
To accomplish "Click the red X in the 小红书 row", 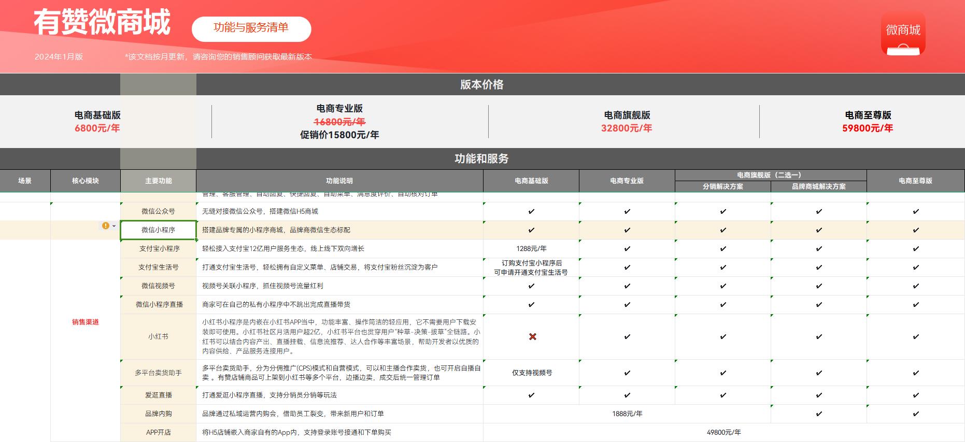I will pos(532,336).
